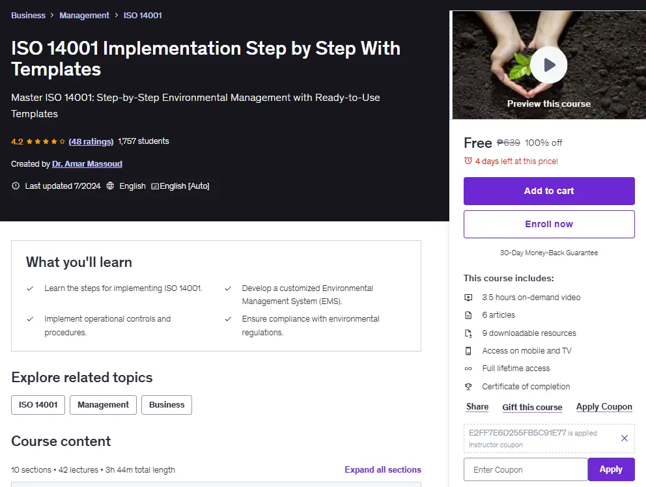Click the alarm clock icon beside days left
Viewport: 646px width, 487px height.
(x=468, y=161)
